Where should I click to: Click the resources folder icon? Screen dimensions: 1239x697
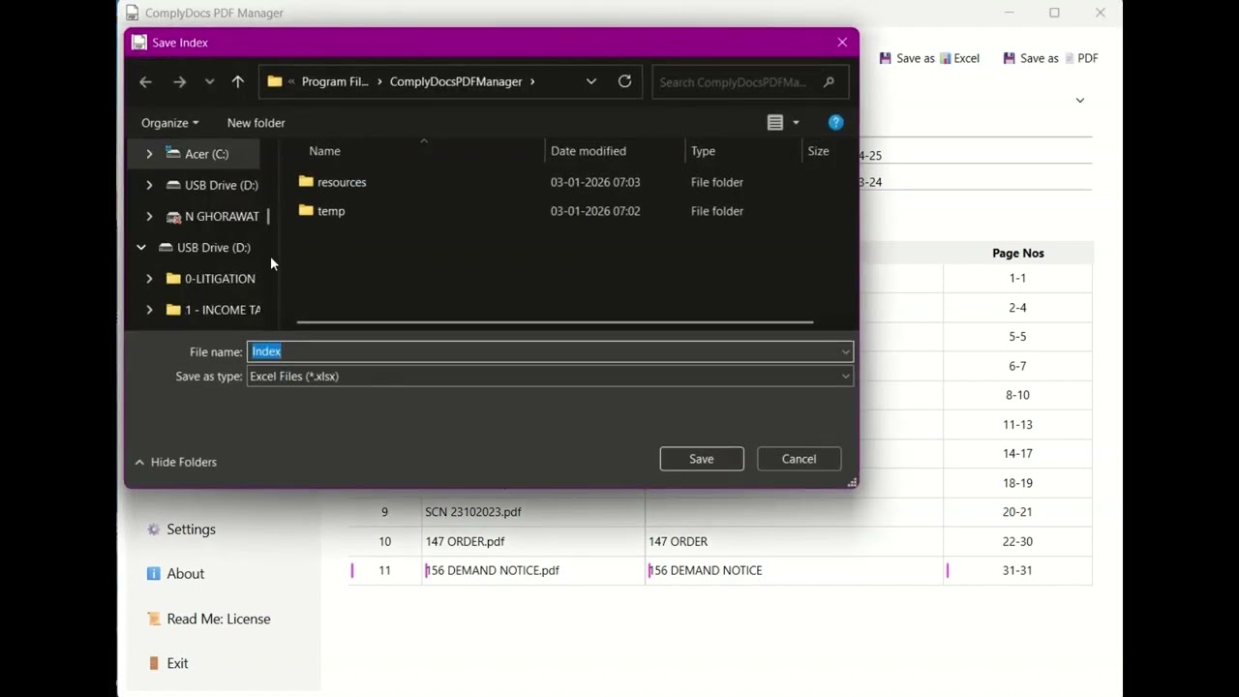(x=306, y=182)
